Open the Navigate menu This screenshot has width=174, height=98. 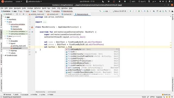17,8
